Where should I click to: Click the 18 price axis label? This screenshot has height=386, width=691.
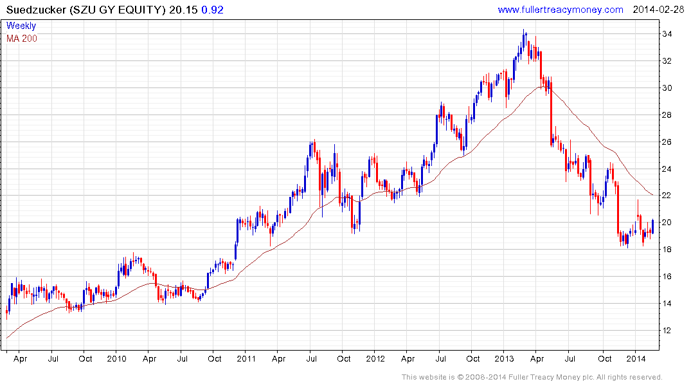pos(667,249)
